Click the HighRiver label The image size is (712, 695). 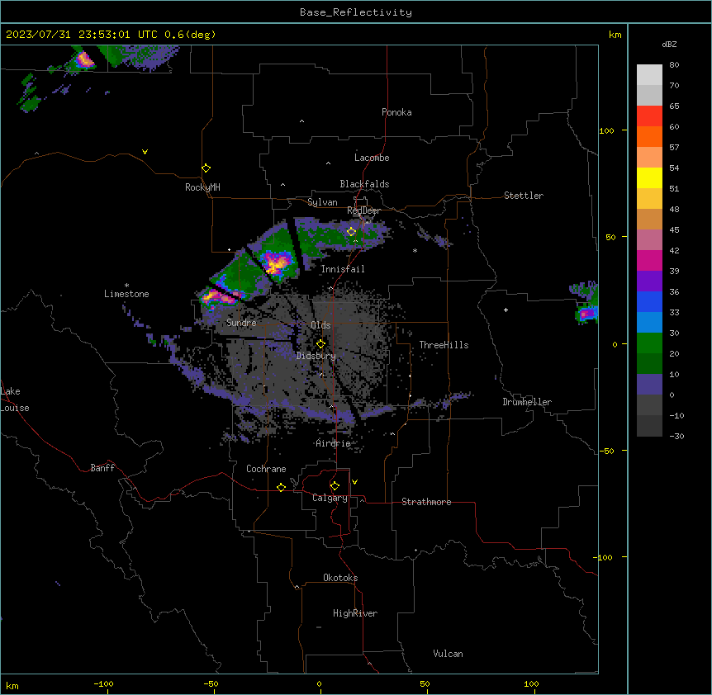[355, 613]
